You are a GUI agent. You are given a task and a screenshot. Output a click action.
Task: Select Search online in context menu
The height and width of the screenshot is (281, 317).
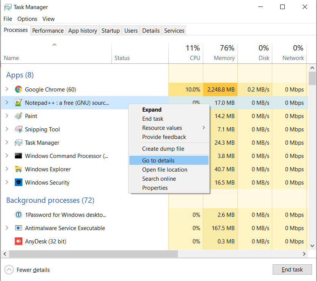(x=169, y=178)
